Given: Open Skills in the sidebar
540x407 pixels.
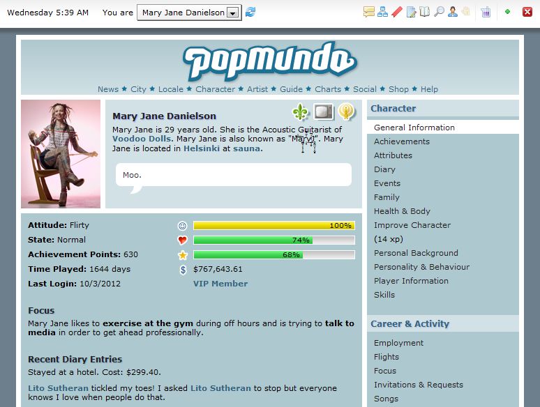Looking at the screenshot, I should coord(384,295).
